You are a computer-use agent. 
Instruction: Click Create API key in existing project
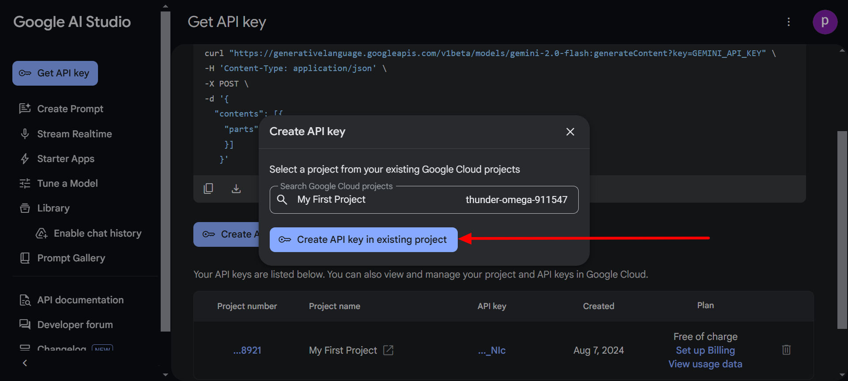tap(363, 240)
